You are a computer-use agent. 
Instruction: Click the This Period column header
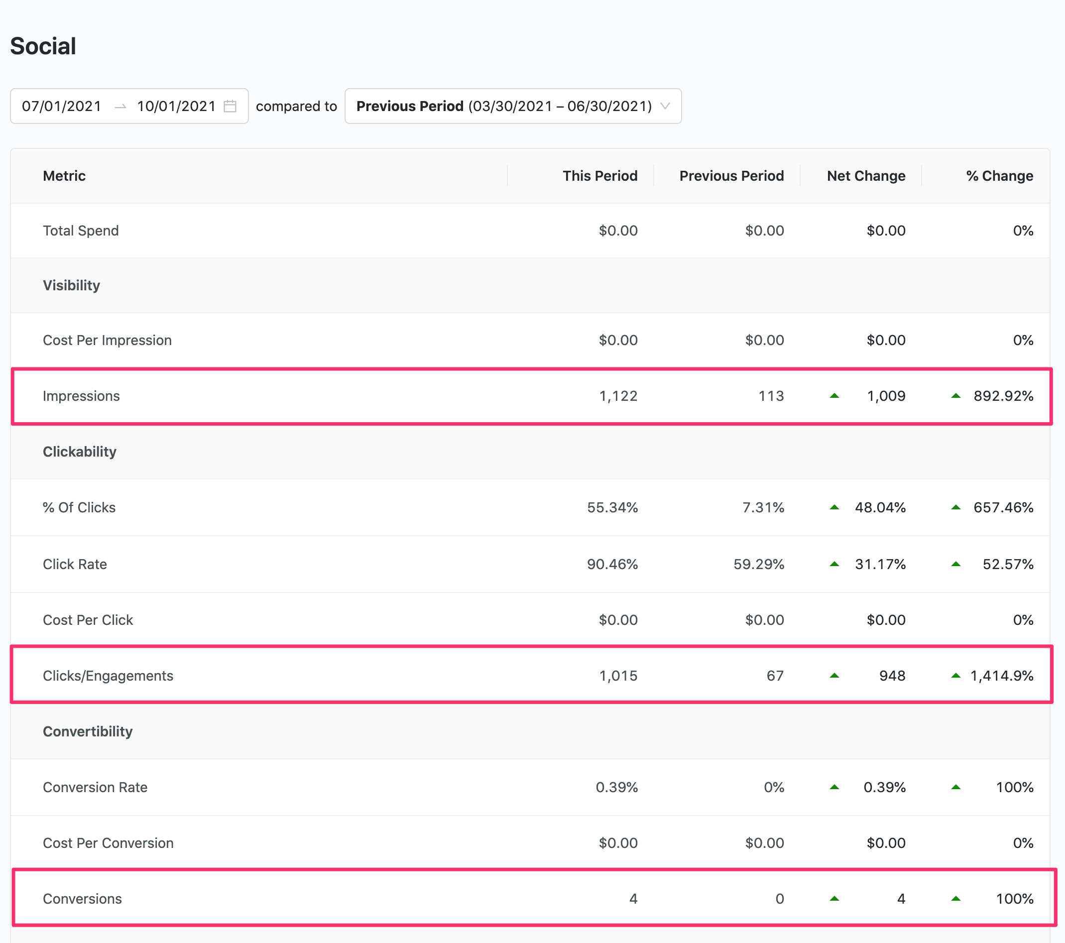[599, 176]
